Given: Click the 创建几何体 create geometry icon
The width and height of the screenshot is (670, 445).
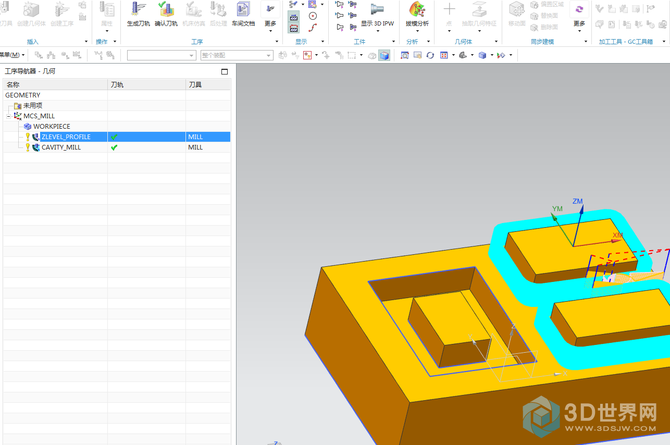Looking at the screenshot, I should 31,9.
